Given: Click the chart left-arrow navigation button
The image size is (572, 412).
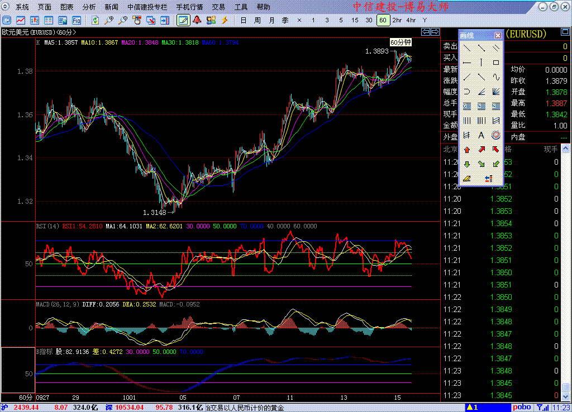Looking at the screenshot, I should click(425, 32).
